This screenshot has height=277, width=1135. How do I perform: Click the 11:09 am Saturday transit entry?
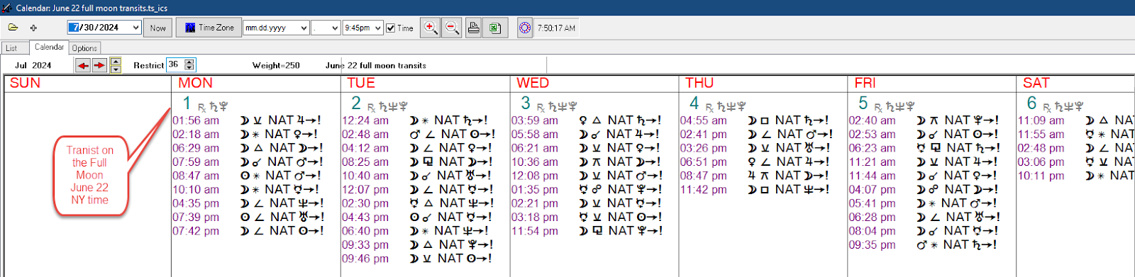click(1076, 120)
